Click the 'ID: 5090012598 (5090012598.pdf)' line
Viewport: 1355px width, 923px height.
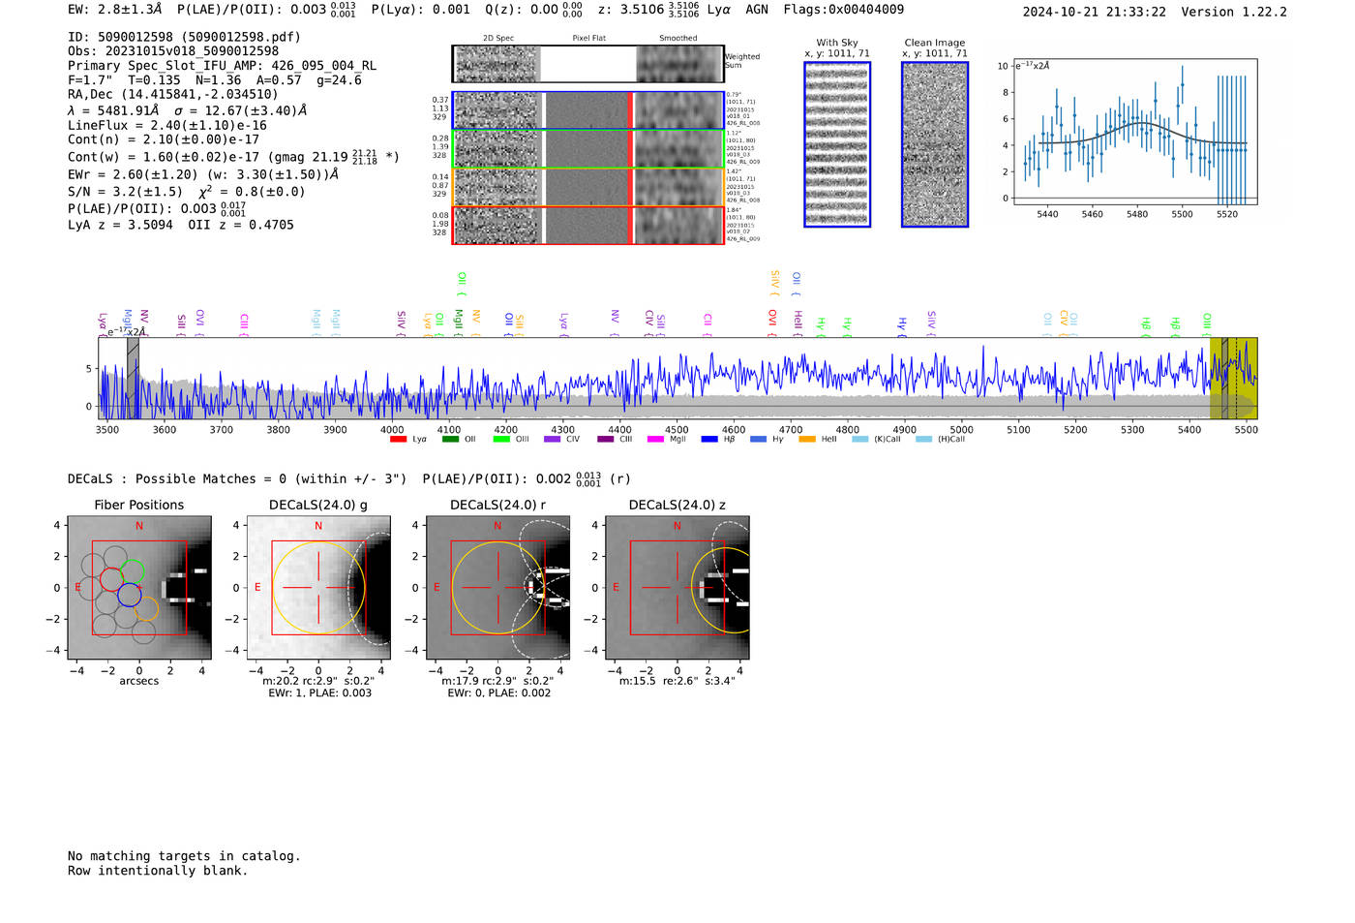(x=184, y=37)
